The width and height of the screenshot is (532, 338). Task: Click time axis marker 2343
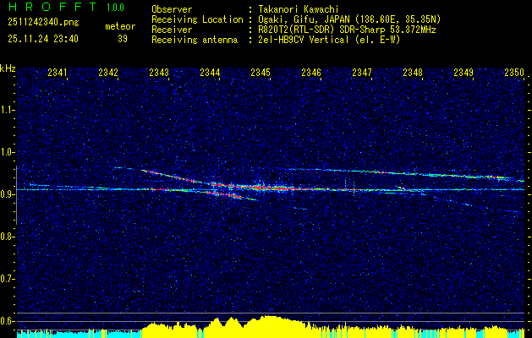click(x=159, y=72)
